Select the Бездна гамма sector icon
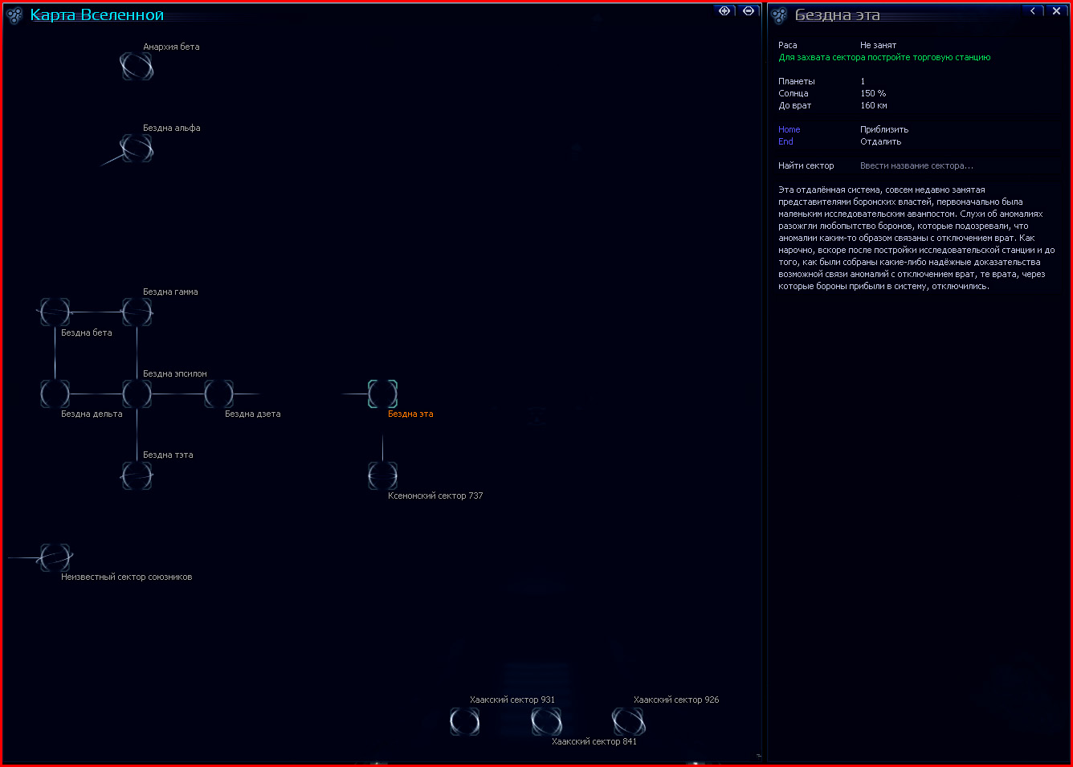 tap(137, 312)
